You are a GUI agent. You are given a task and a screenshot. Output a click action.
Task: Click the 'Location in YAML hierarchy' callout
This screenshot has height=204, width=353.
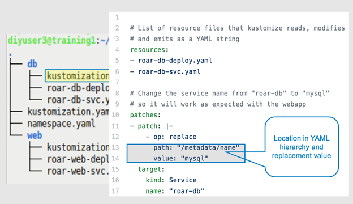tap(302, 147)
